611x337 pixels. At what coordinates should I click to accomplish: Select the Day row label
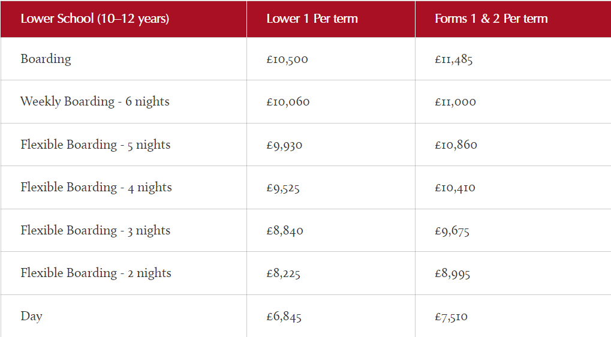[x=32, y=316]
